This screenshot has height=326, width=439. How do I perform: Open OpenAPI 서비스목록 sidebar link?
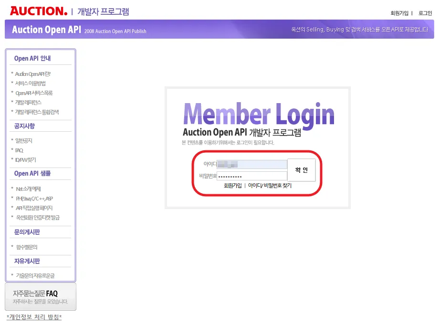[34, 93]
